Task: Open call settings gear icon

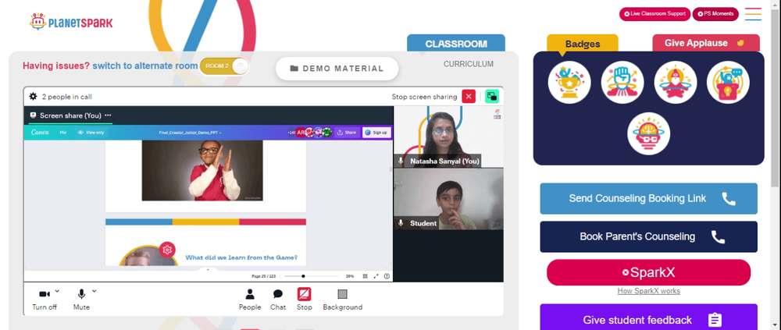Action: click(34, 97)
